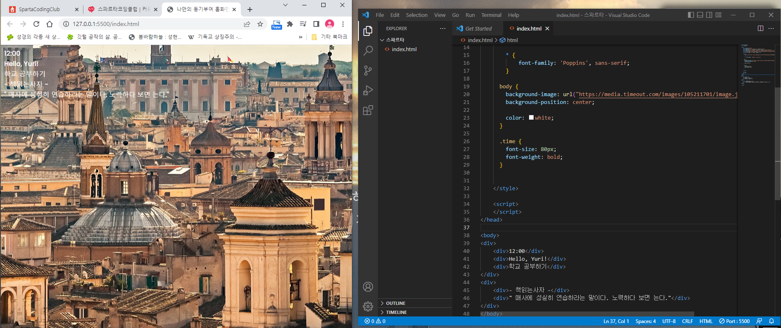Open the Chrome Extensions puzzle menu

(290, 24)
